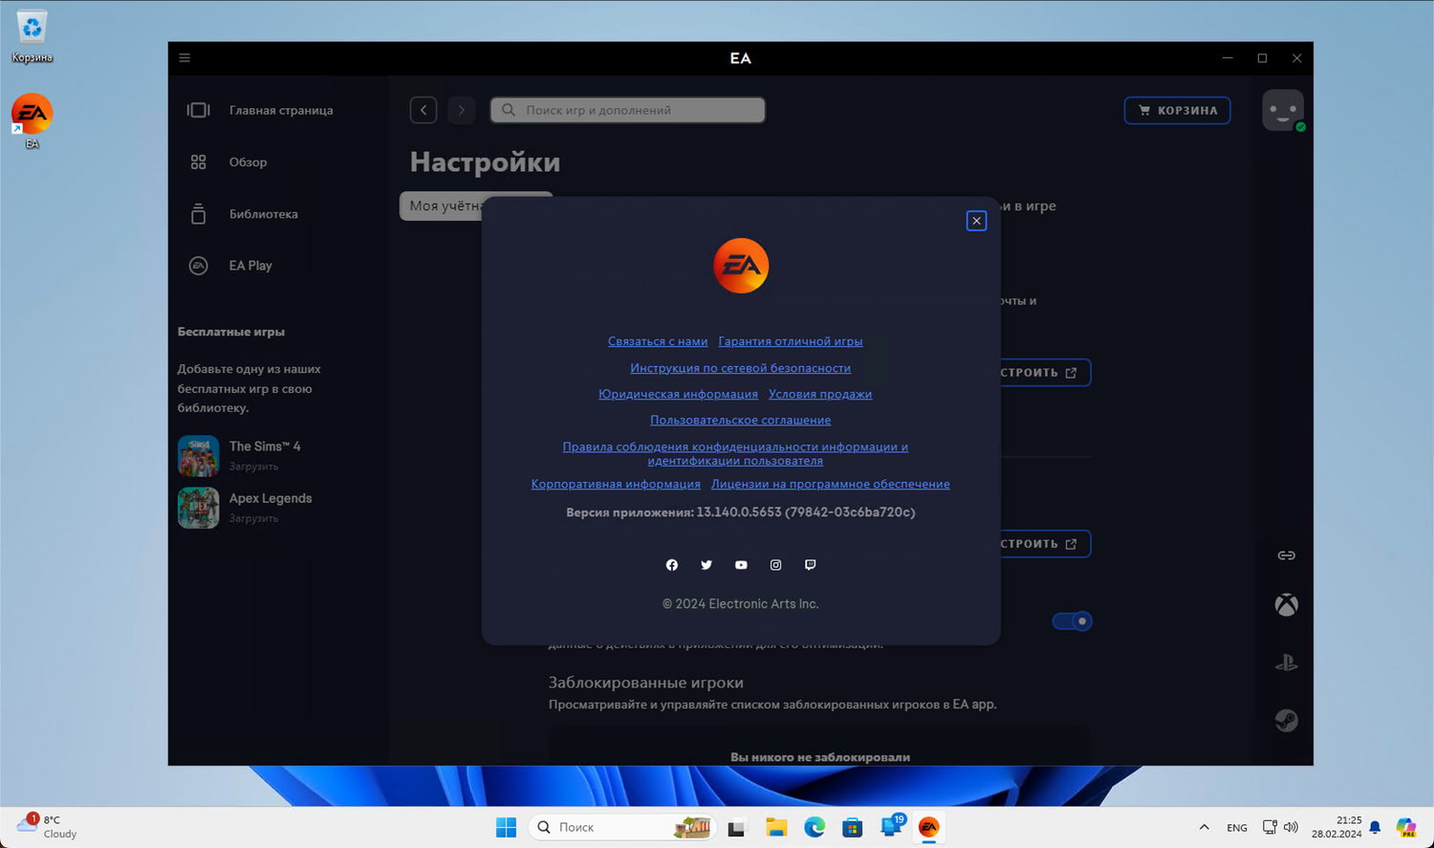Focus the Поиск игр и дополнений search field

tap(628, 110)
